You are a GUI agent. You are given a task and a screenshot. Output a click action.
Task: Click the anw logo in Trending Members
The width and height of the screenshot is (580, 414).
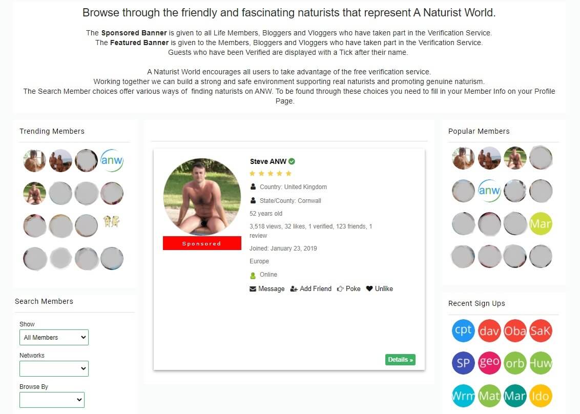point(112,160)
